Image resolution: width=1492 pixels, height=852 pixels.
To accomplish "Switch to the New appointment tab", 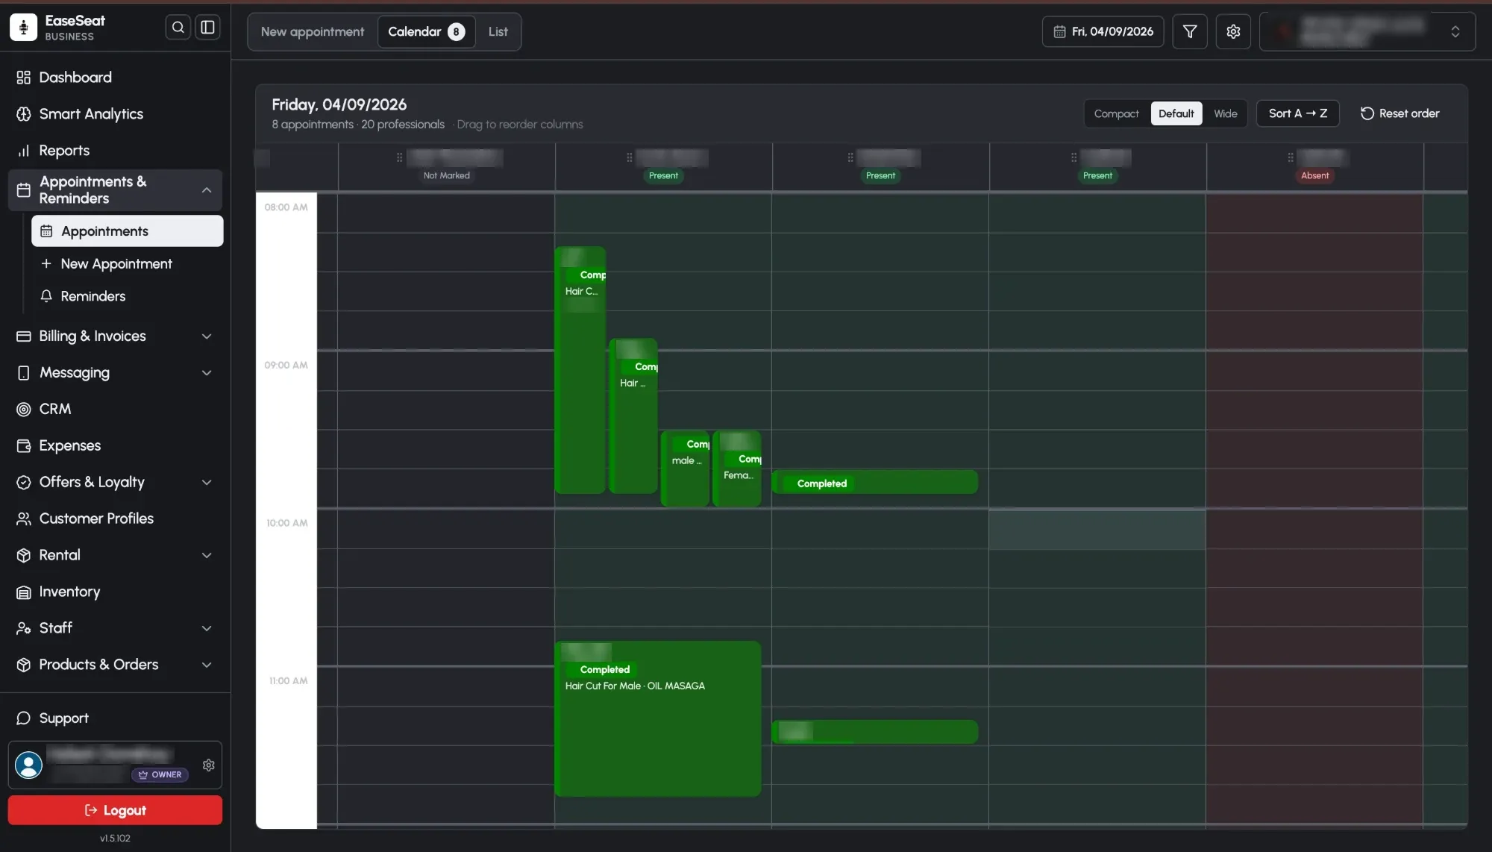I will pyautogui.click(x=313, y=31).
